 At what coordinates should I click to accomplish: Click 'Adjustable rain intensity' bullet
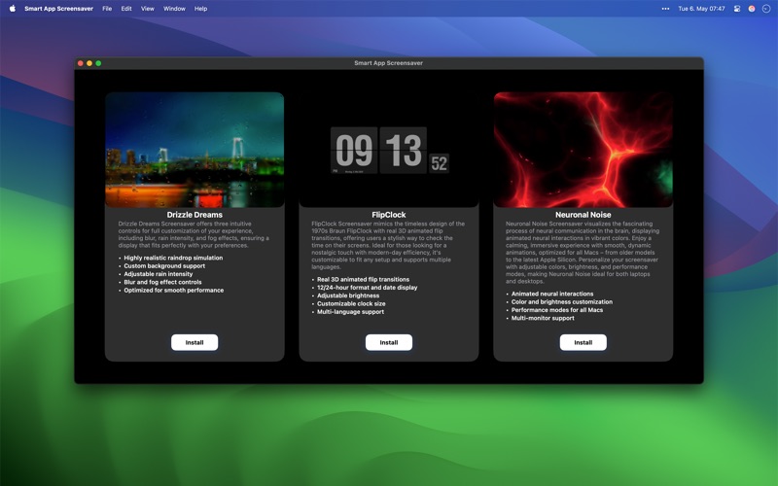pos(159,274)
